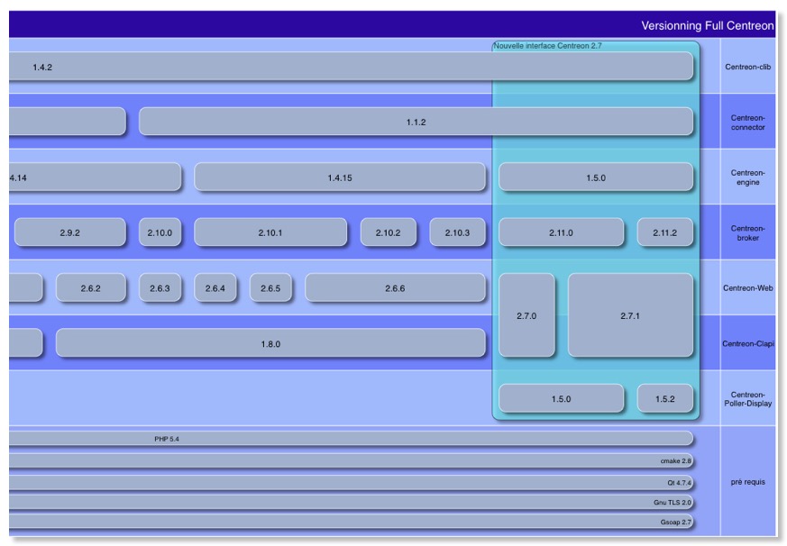Image resolution: width=787 pixels, height=546 pixels.
Task: Select the 2.10.3 broker block
Action: point(459,232)
